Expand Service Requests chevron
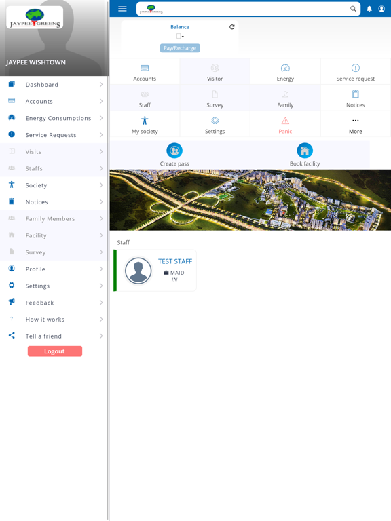This screenshot has height=521, width=391. point(101,135)
